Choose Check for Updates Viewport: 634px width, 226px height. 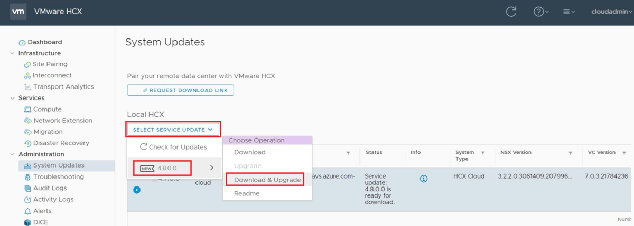pos(173,147)
